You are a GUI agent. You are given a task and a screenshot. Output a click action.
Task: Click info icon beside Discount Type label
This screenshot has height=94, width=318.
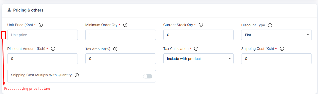tap(270, 25)
